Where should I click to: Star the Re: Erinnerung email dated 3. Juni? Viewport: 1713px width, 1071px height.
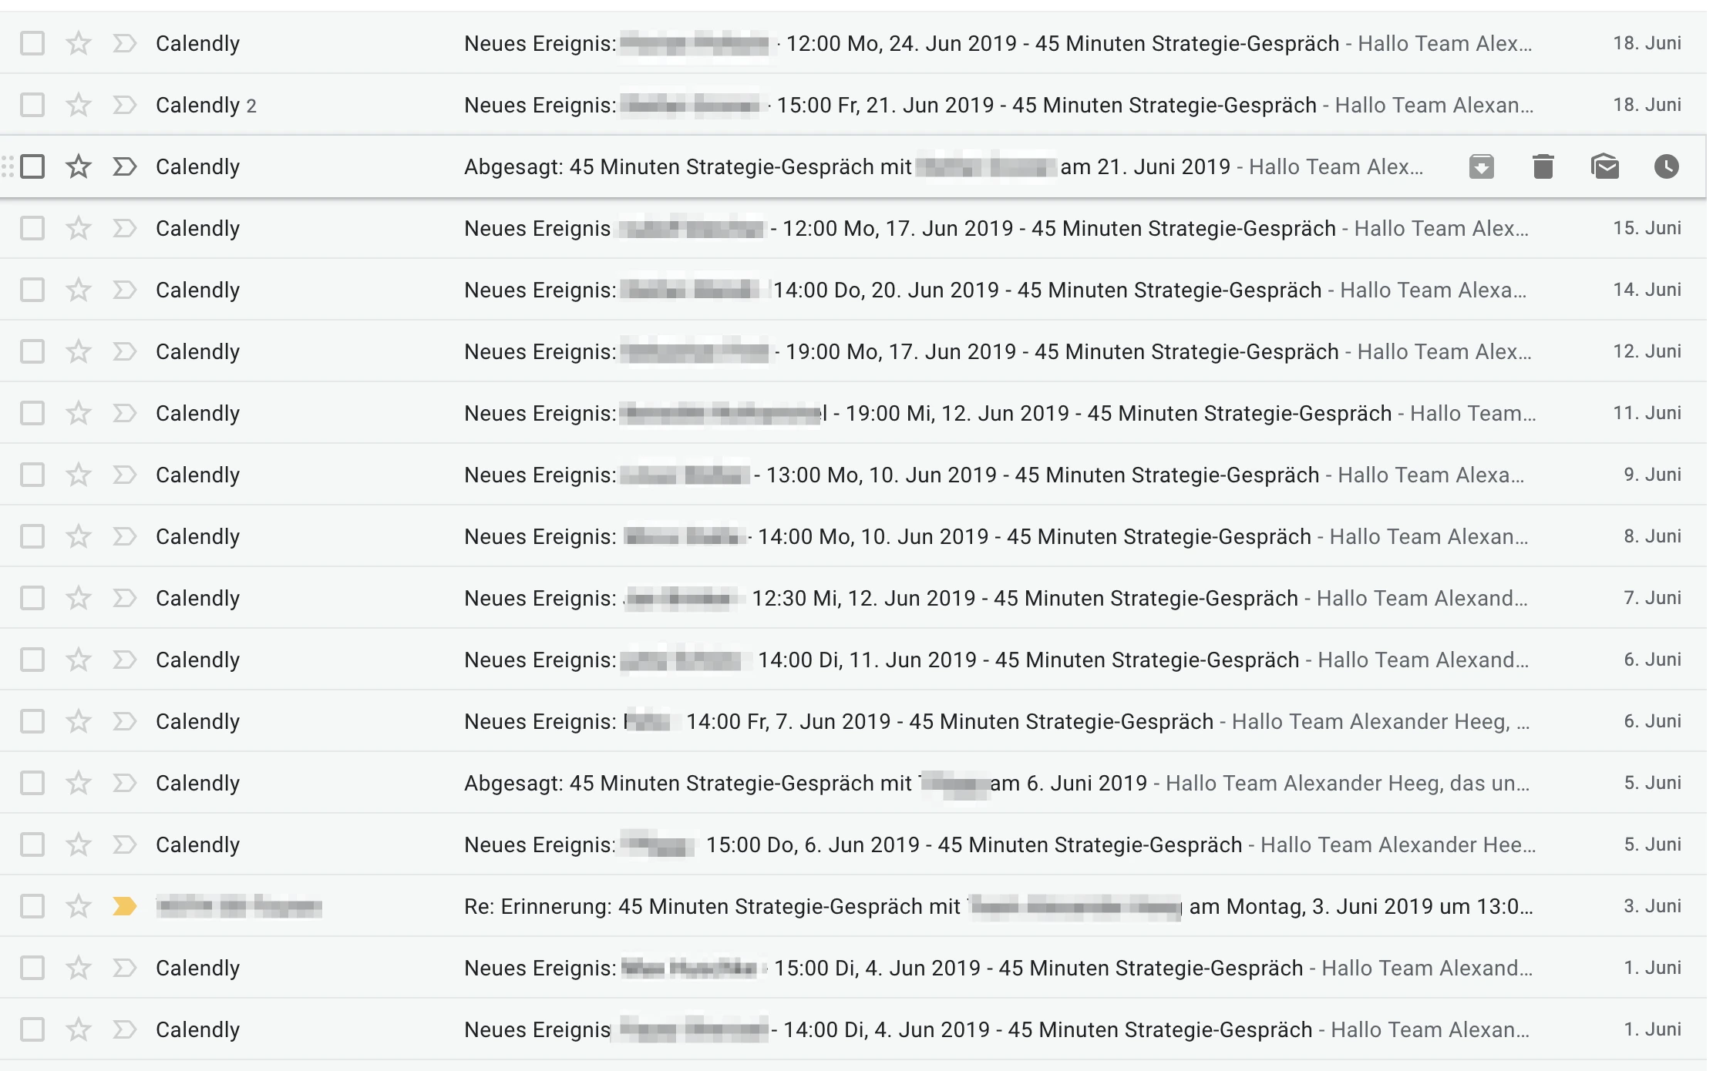79,906
